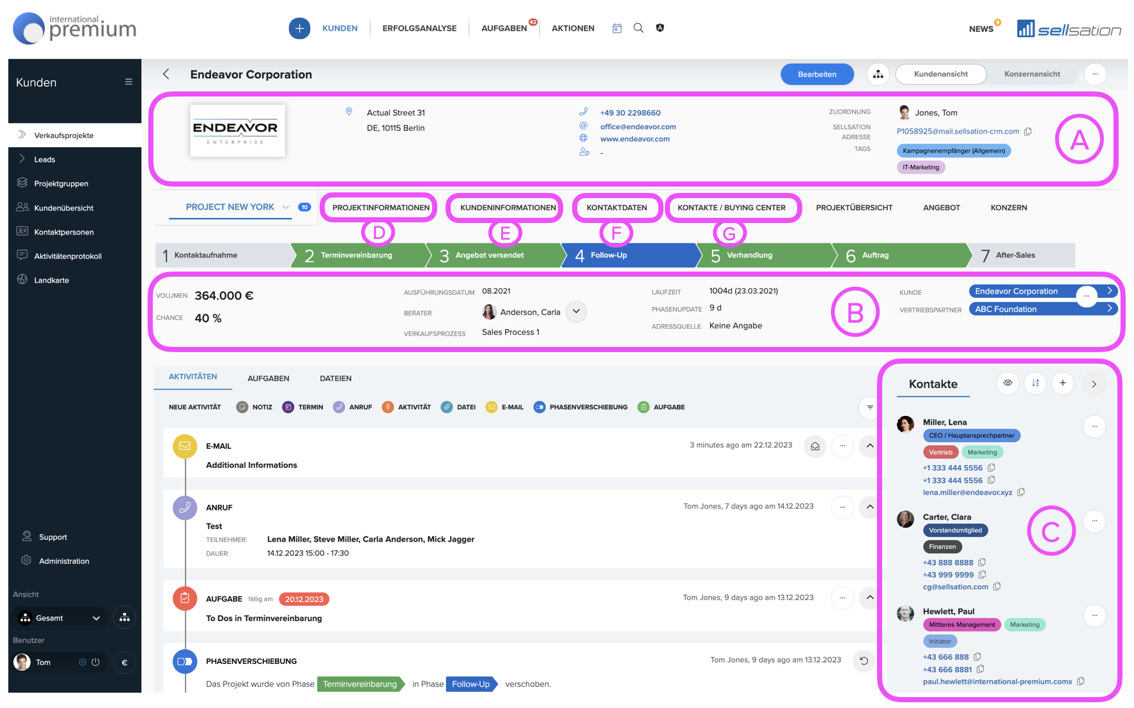Viewport: 1134px width, 708px height.
Task: Copy Lena Miller's email address
Action: (x=1021, y=492)
